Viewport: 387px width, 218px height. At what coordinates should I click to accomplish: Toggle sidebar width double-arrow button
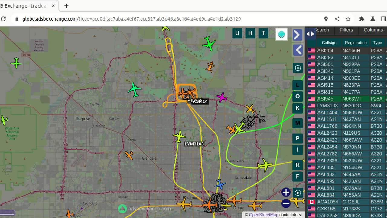311,34
